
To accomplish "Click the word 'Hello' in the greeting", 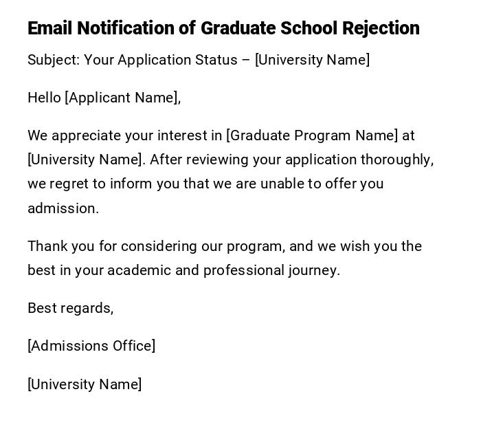I will pos(44,98).
